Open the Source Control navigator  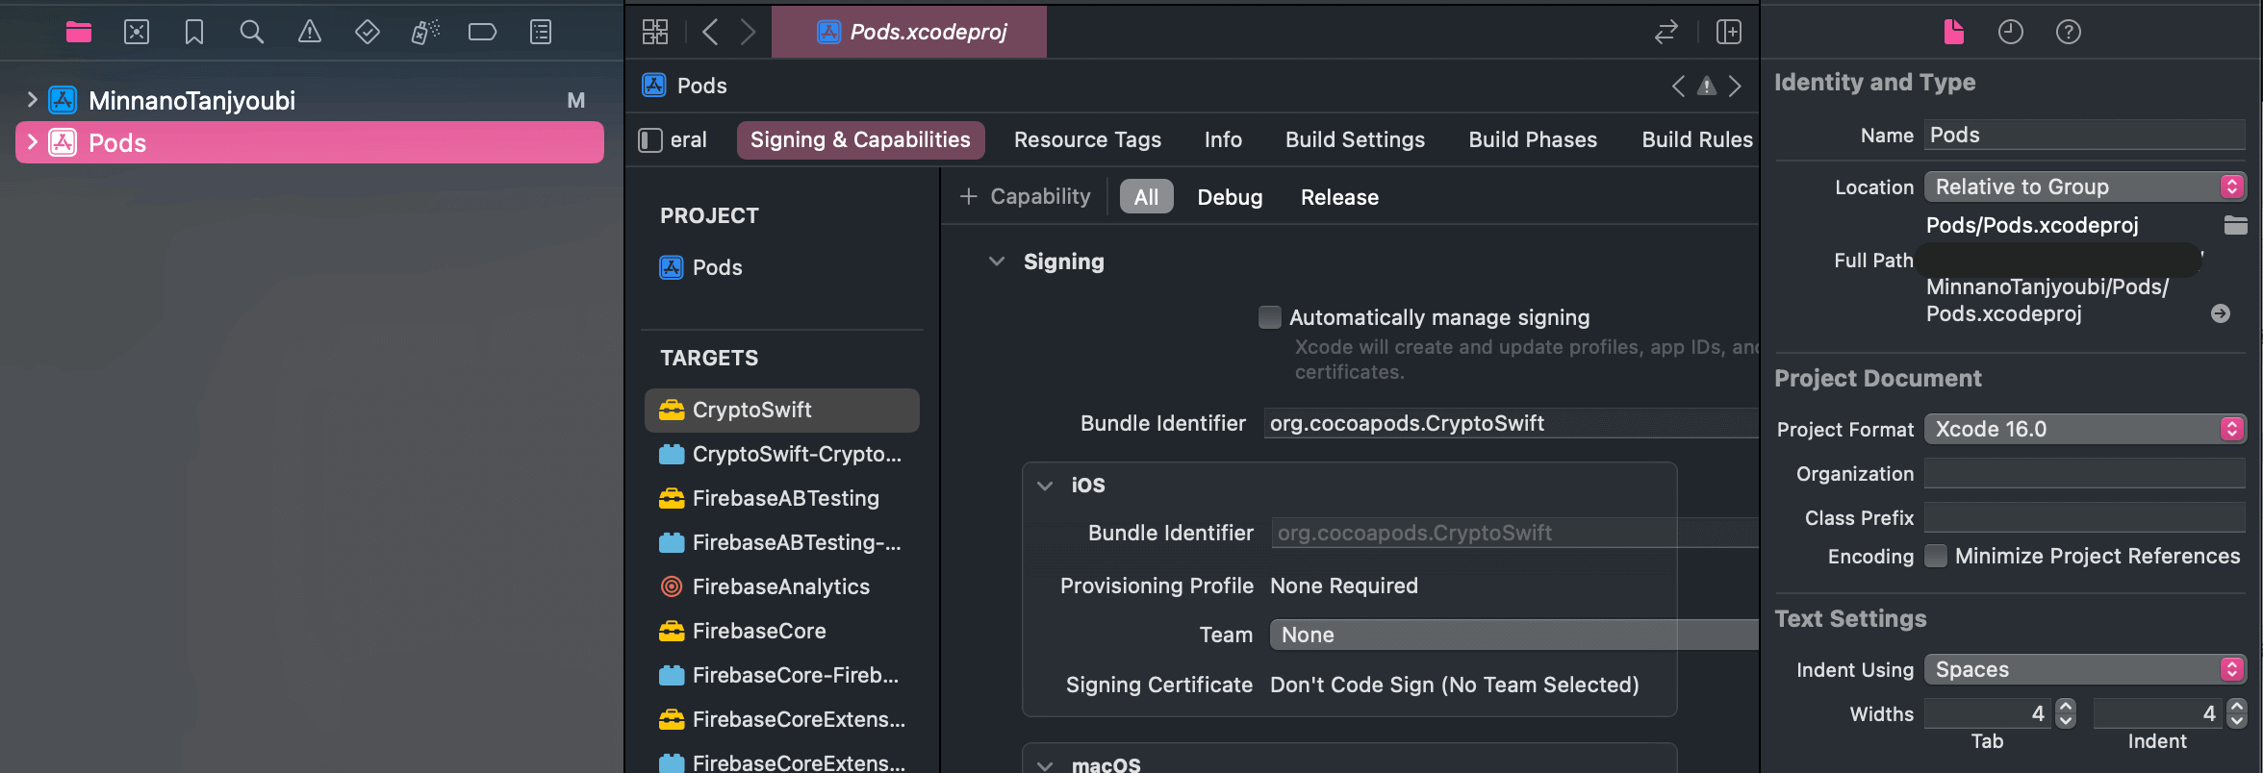coord(137,33)
